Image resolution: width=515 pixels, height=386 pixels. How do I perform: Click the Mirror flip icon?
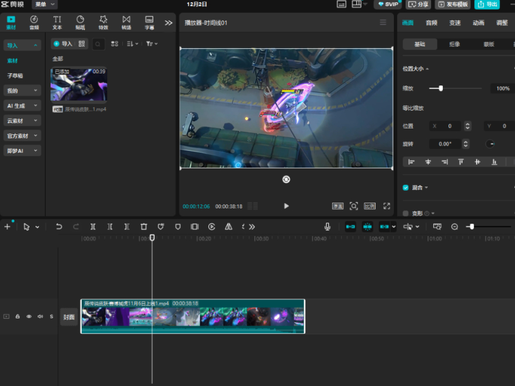tap(228, 226)
